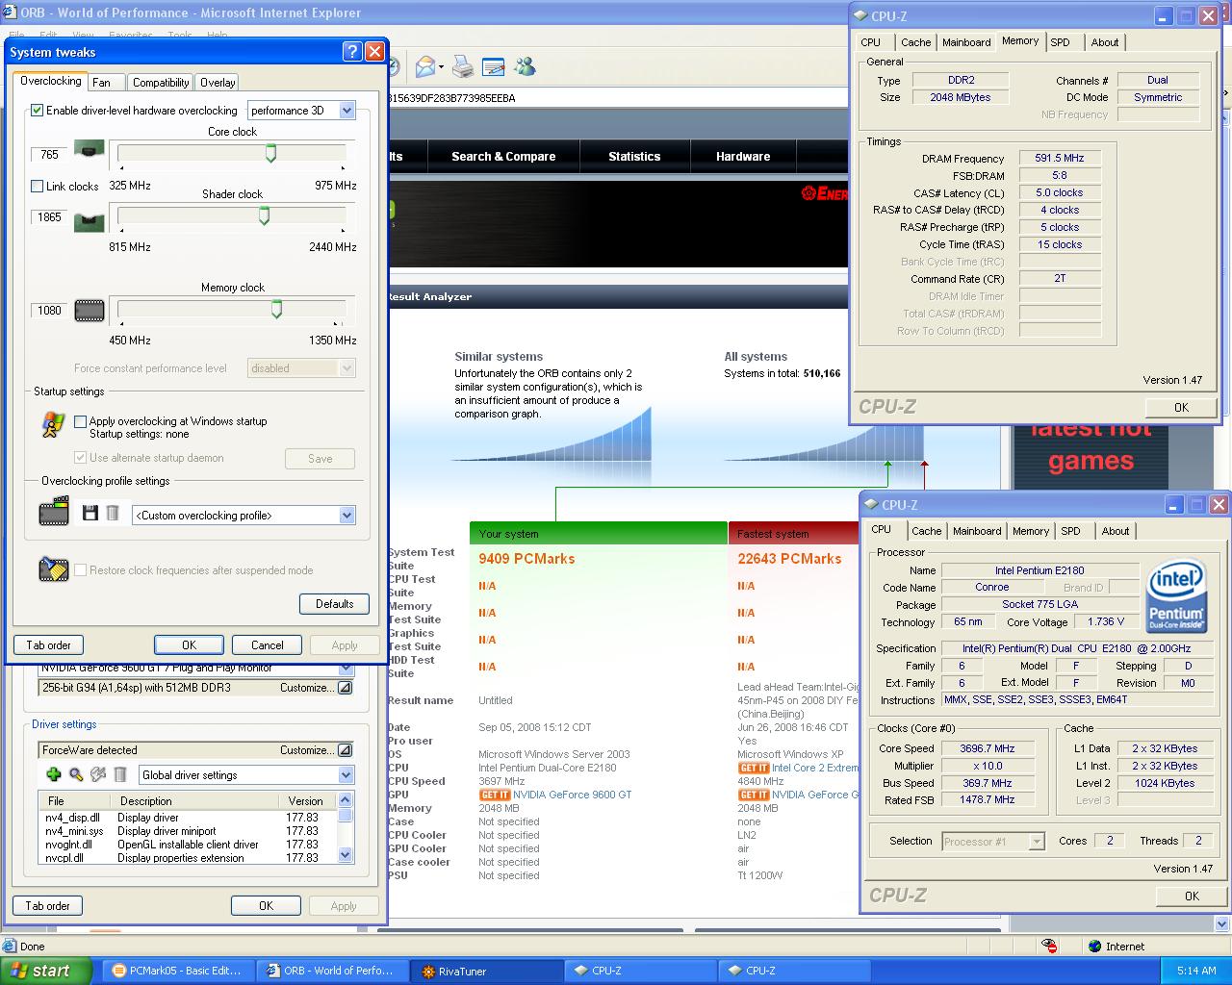Click the restore clock frequencies broom icon

[54, 568]
